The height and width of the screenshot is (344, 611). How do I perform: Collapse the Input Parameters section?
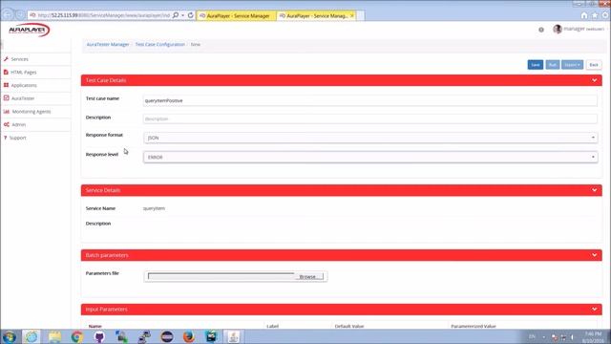(x=594, y=310)
